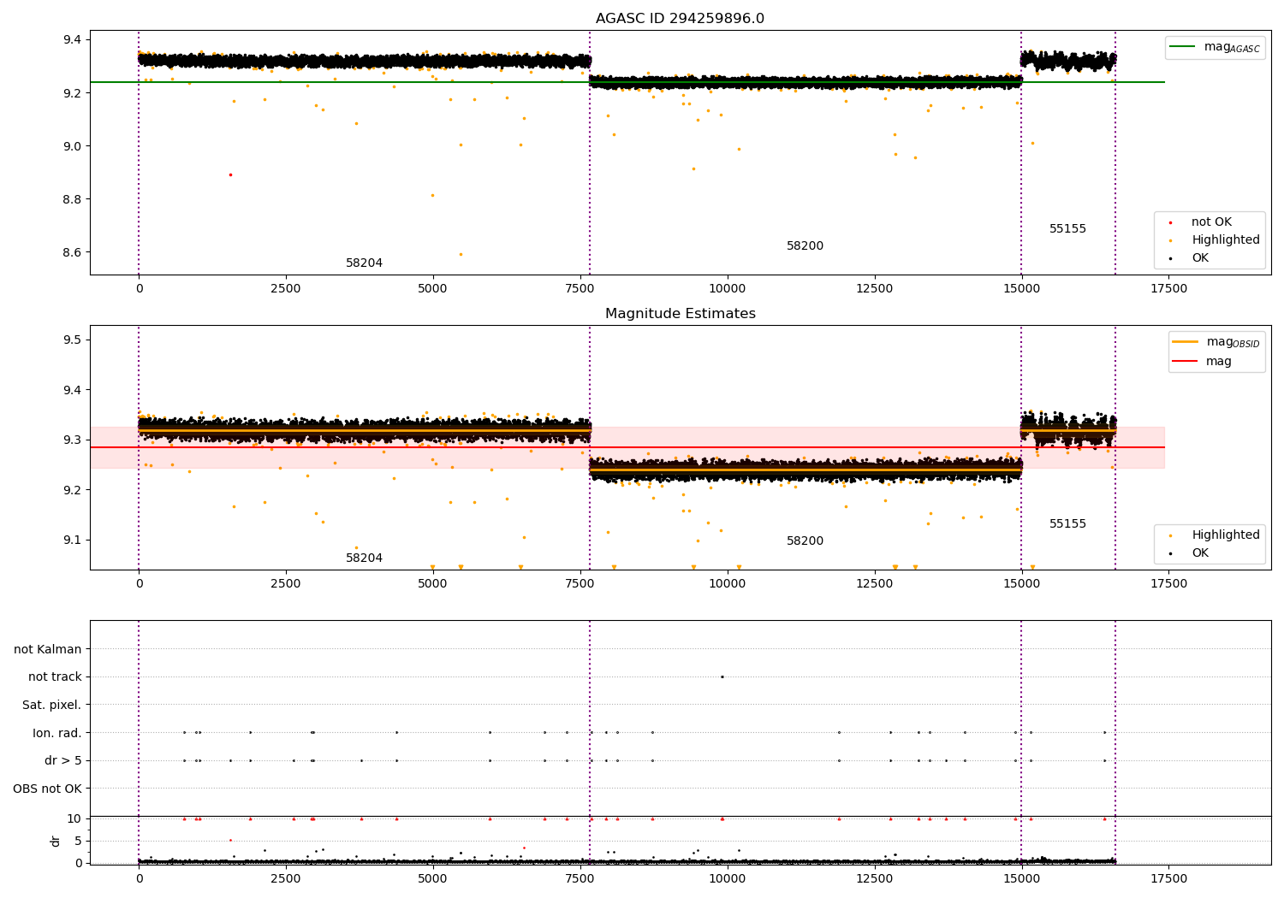This screenshot has width=1284, height=898.
Task: Click the 'not track' row label
Action: coord(55,677)
